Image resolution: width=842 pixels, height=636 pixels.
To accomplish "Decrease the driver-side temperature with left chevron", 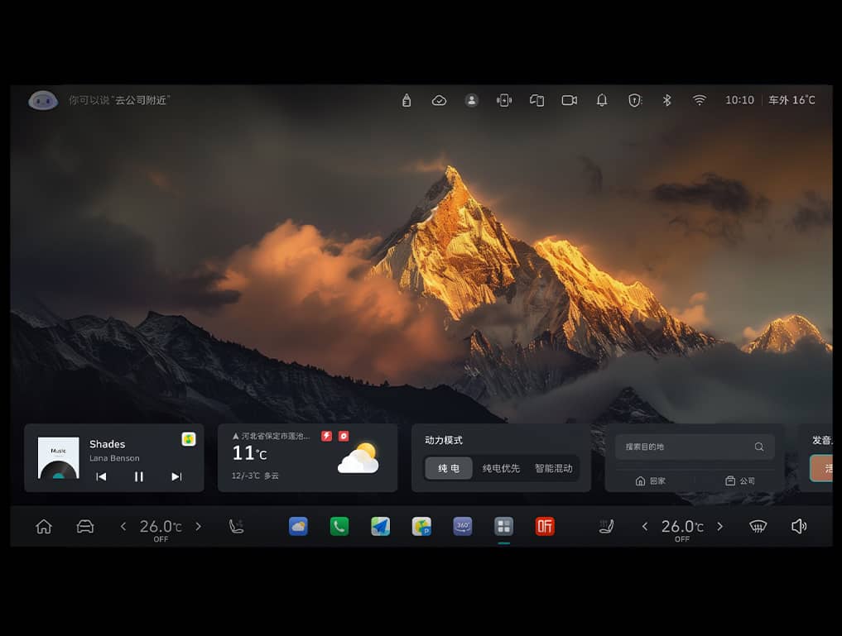I will (123, 526).
